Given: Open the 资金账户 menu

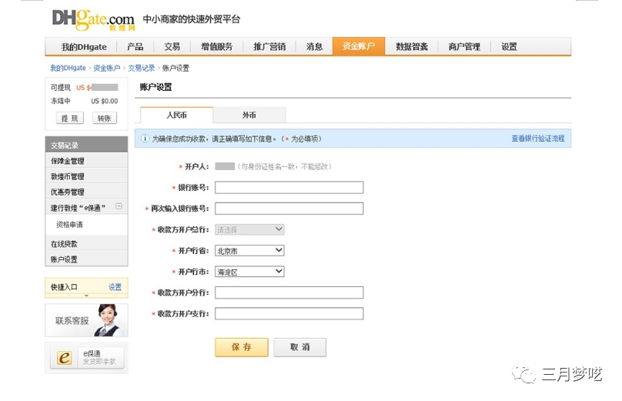Looking at the screenshot, I should point(358,46).
